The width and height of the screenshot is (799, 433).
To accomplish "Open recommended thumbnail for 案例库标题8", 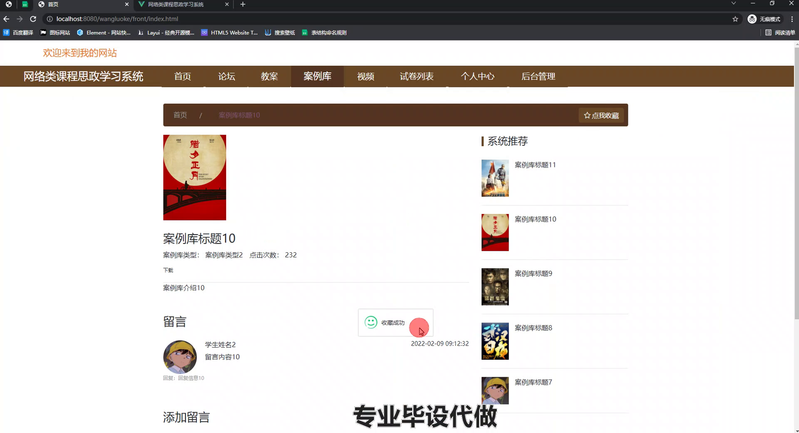I will 495,341.
